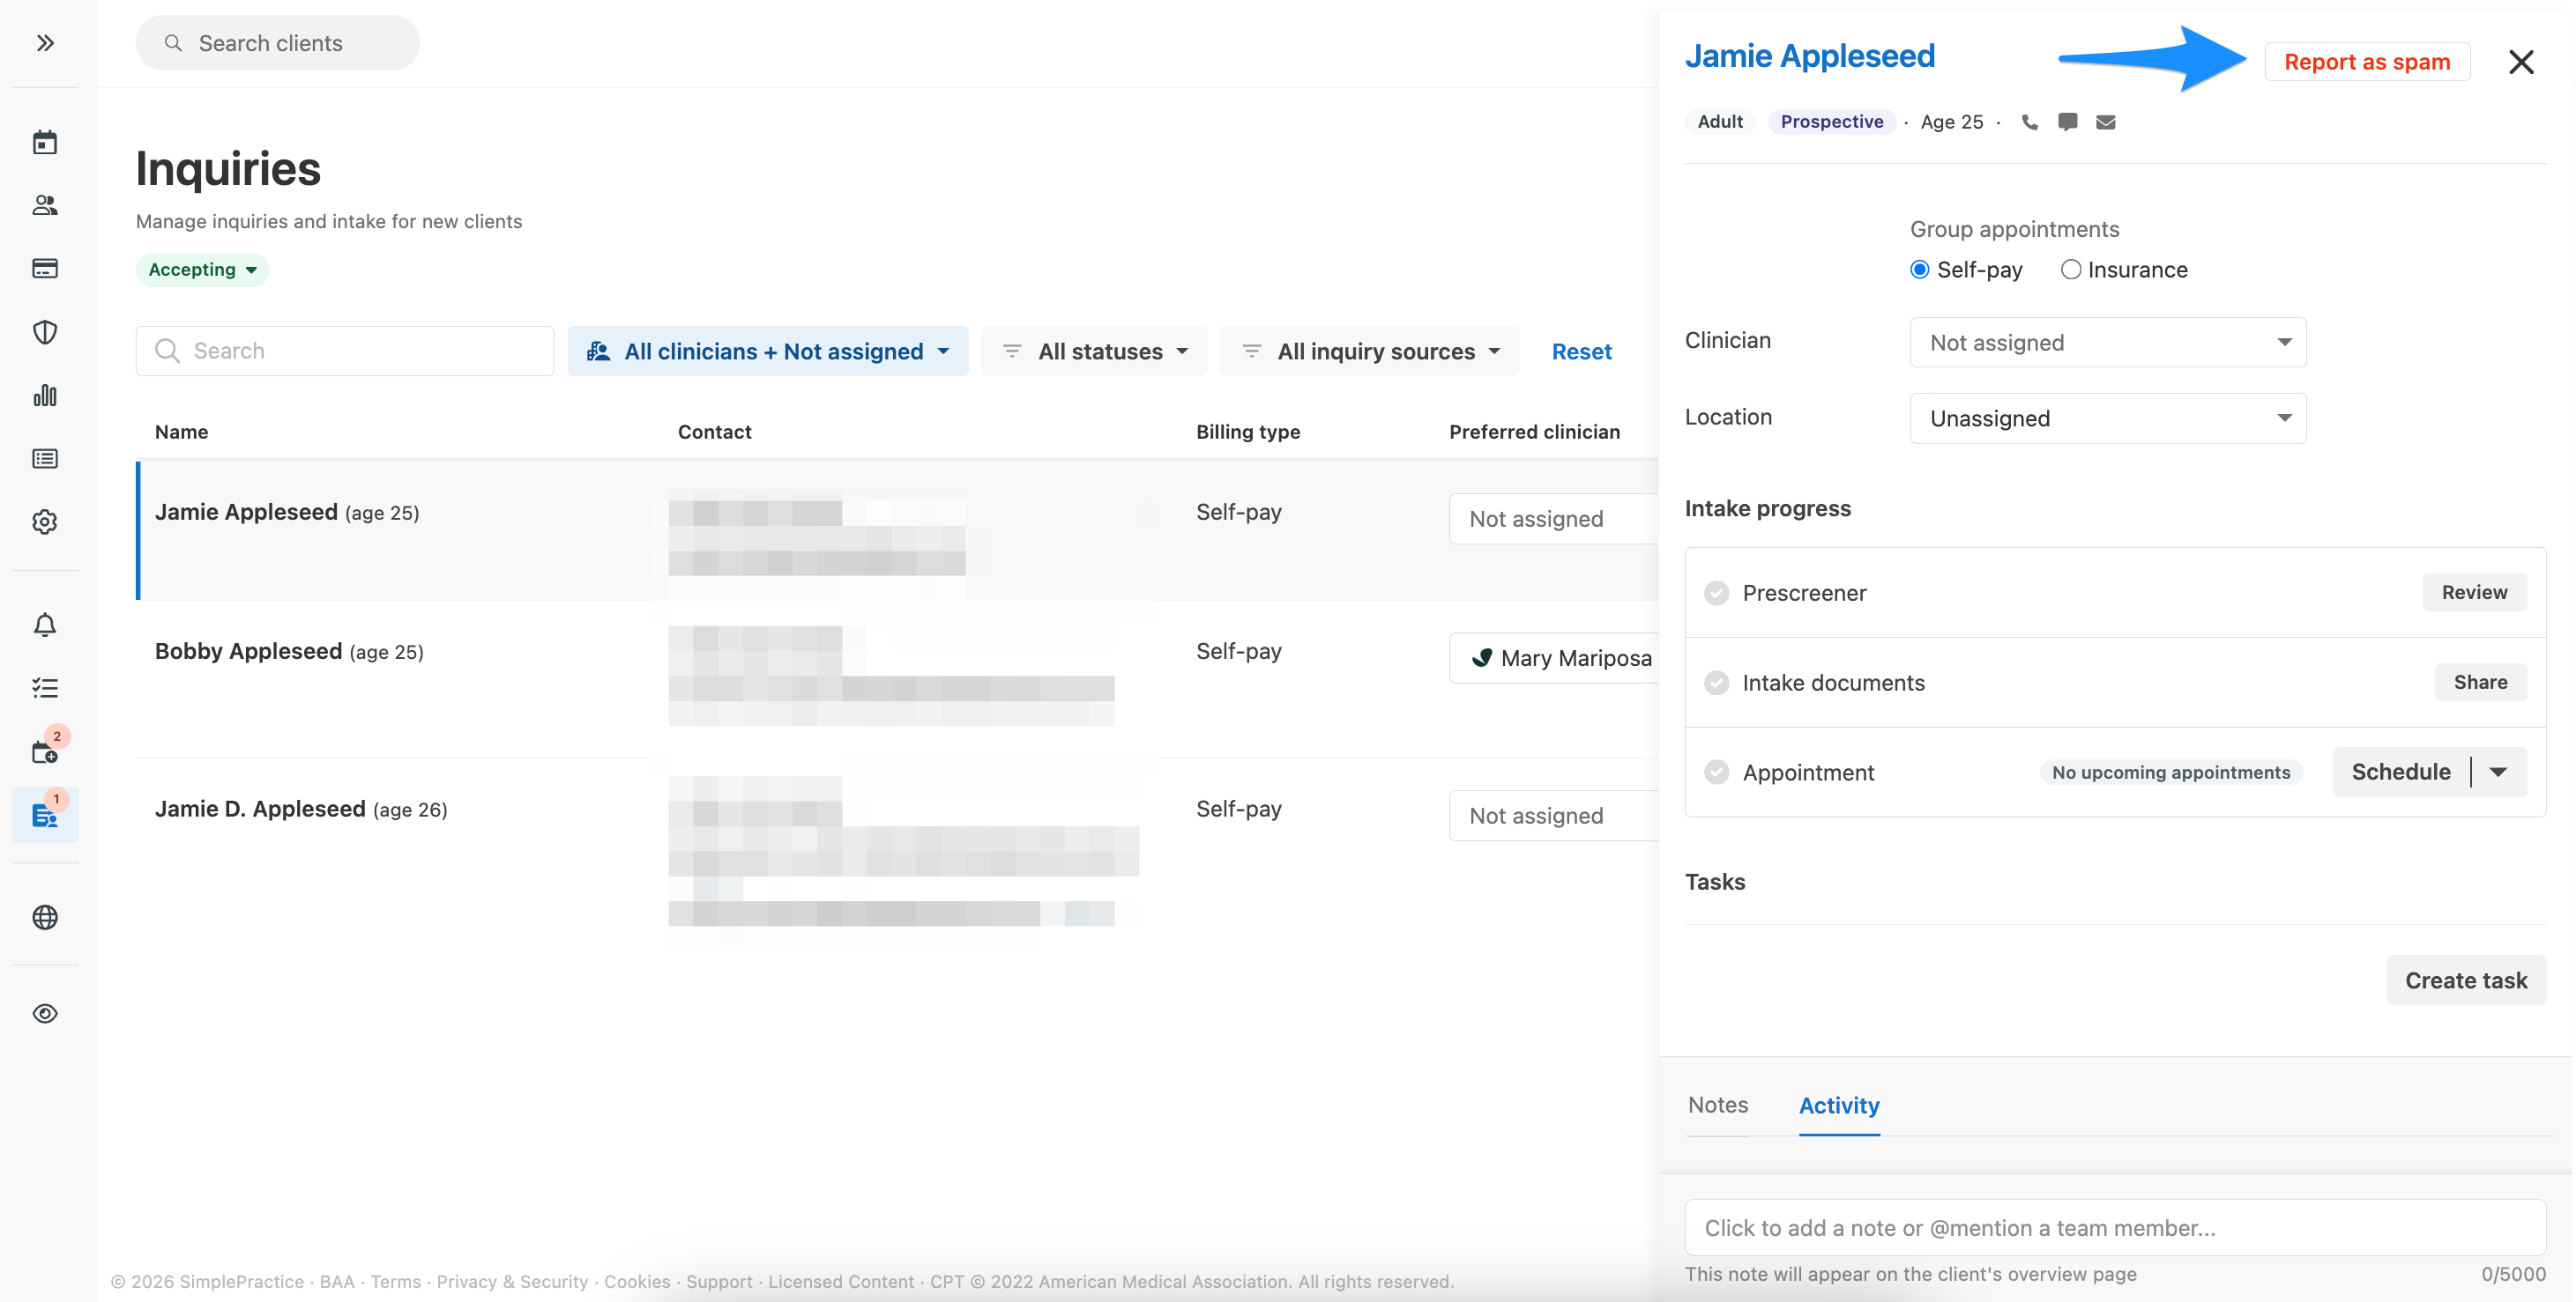Viewport: 2576px width, 1302px height.
Task: Click the add a note text field
Action: (x=2115, y=1227)
